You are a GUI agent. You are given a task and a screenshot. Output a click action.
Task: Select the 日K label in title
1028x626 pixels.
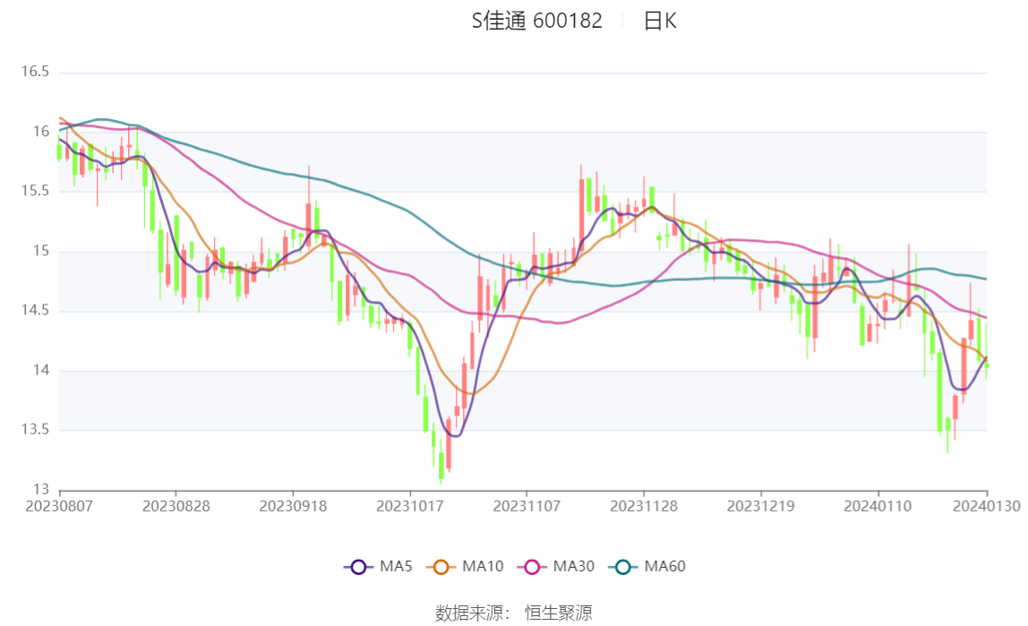[660, 21]
